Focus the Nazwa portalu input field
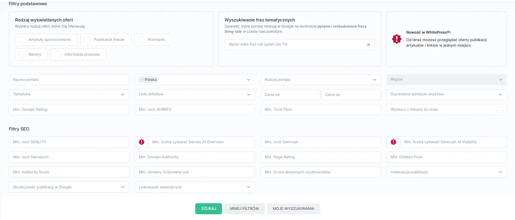 click(69, 79)
